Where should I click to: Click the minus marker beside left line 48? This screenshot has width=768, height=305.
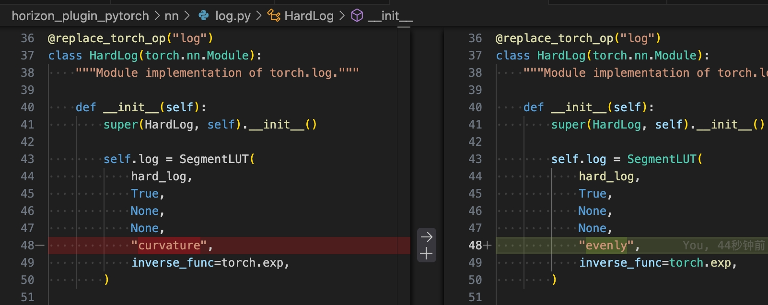[40, 246]
